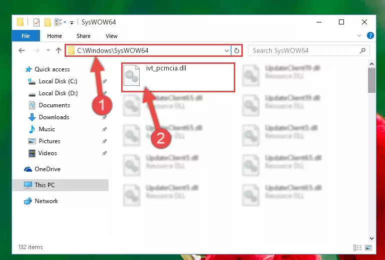Open Videos folder in sidebar
This screenshot has height=260, width=385.
[x=48, y=153]
